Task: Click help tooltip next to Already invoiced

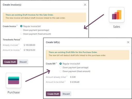Action: click(x=19, y=44)
